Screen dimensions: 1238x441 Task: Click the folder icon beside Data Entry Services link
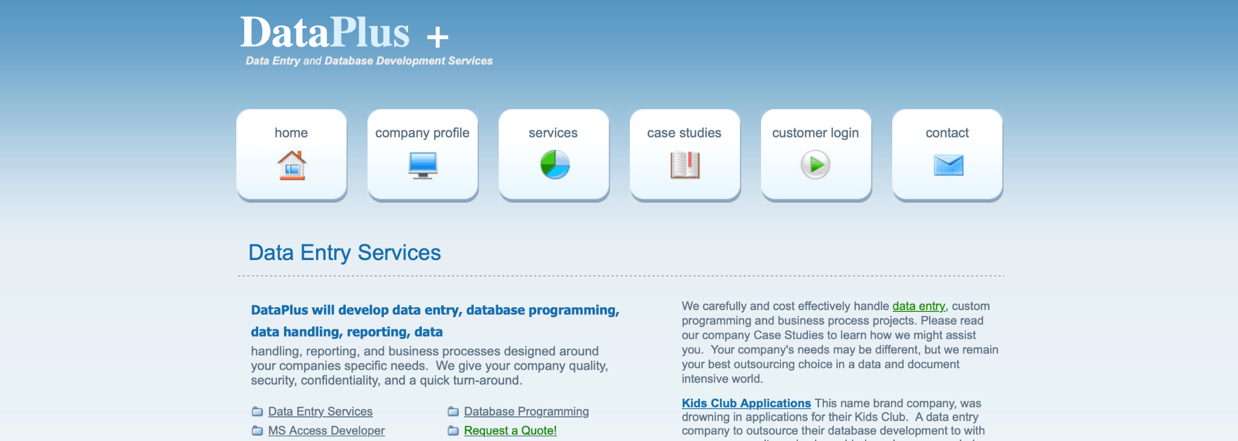click(258, 411)
